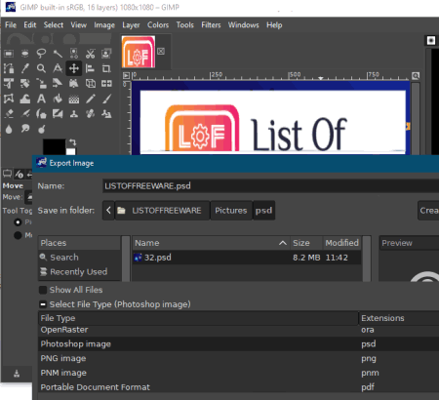Open the Windows menu
Viewport: 439px width, 400px height.
coord(243,25)
